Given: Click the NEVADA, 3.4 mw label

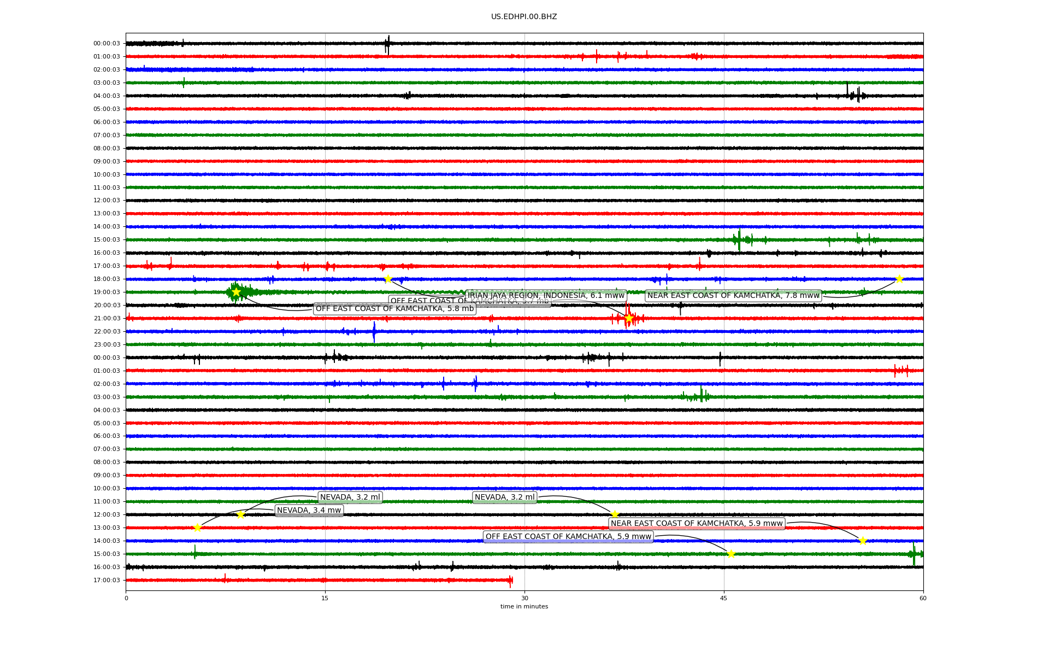Looking at the screenshot, I should pos(309,511).
